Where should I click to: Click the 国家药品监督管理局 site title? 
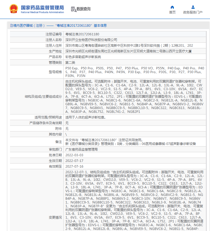(42, 7)
